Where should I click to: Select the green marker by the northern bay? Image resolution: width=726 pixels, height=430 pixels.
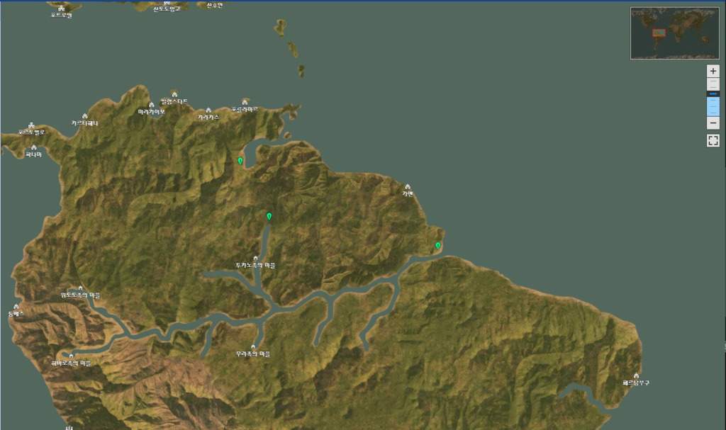(x=240, y=161)
